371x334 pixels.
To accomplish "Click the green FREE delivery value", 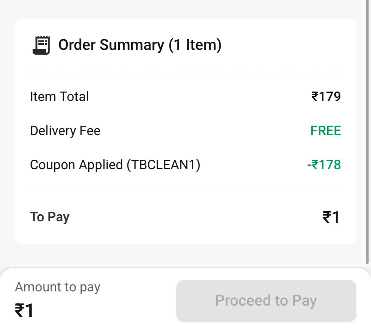I will [x=326, y=131].
